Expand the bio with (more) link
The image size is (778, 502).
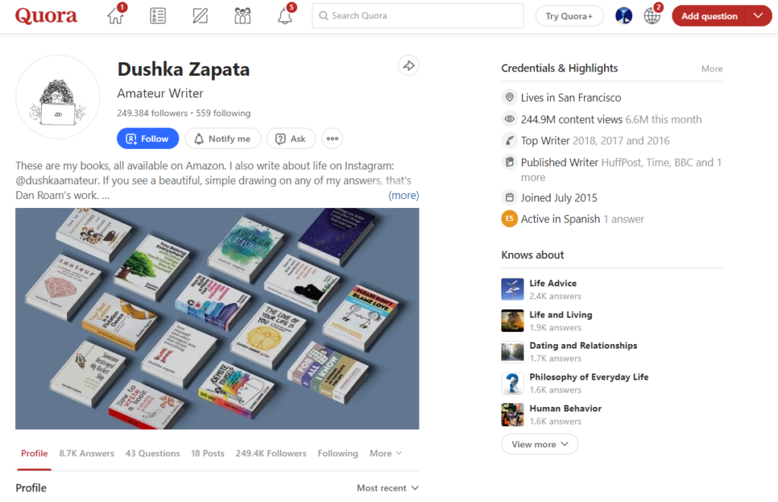[403, 195]
